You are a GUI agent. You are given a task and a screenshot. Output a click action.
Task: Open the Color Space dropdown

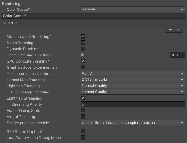click(133, 9)
